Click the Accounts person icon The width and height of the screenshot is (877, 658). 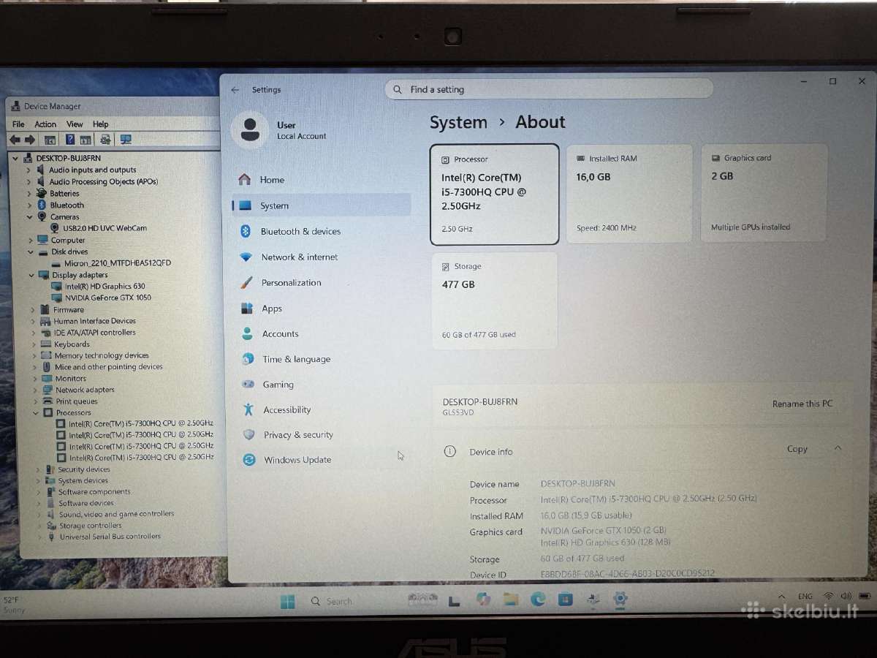(x=248, y=334)
